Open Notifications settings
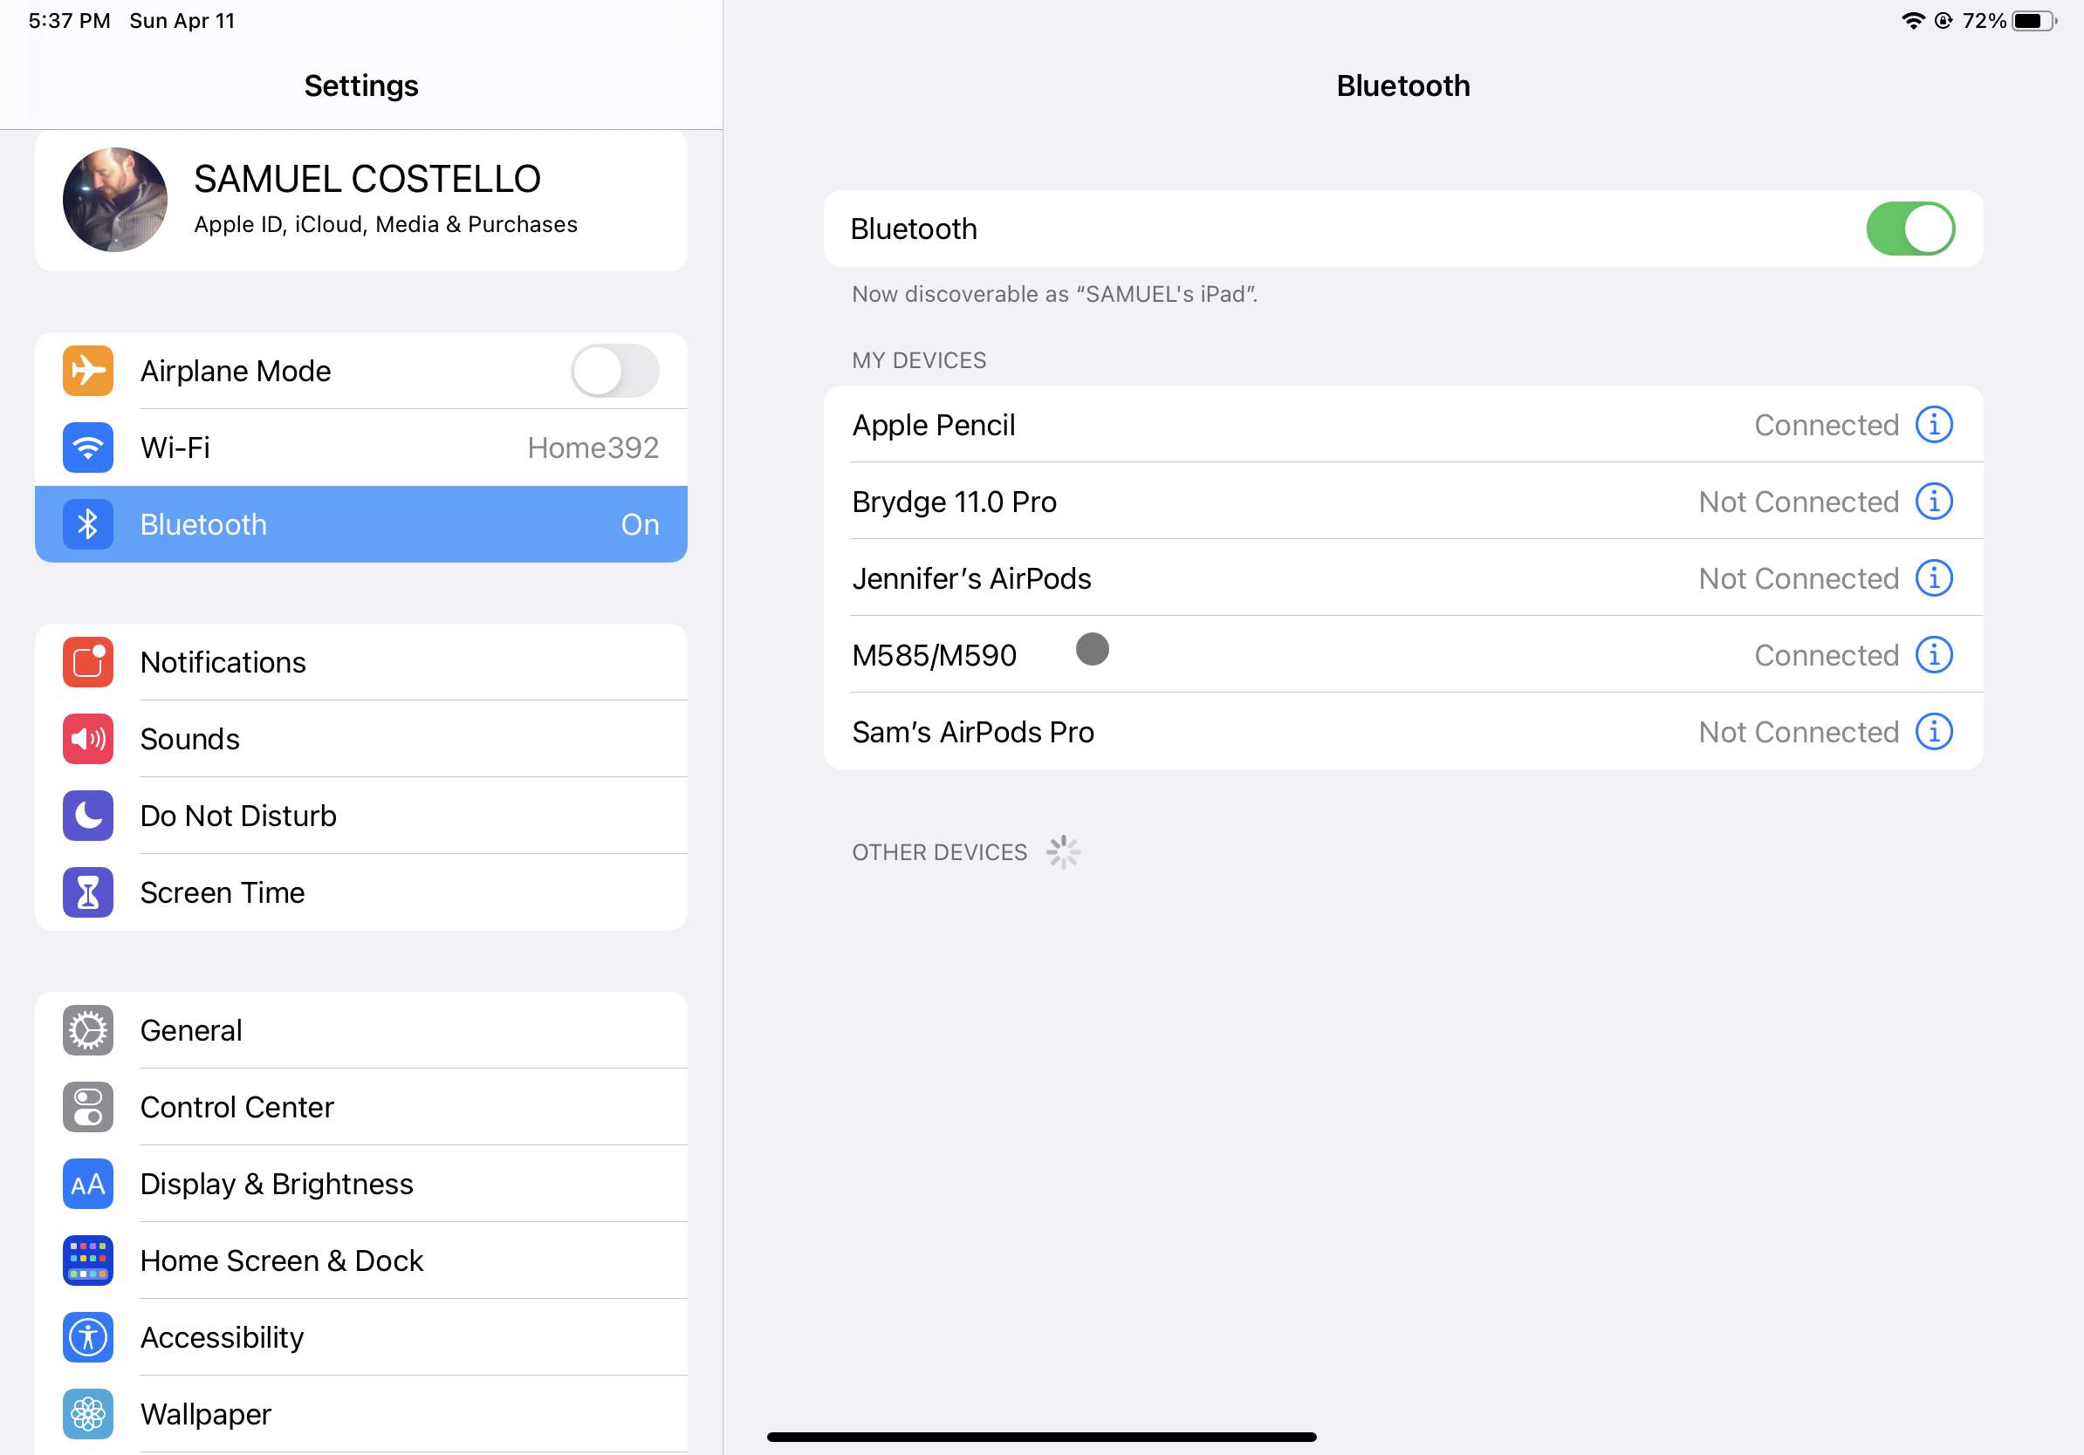 click(361, 662)
